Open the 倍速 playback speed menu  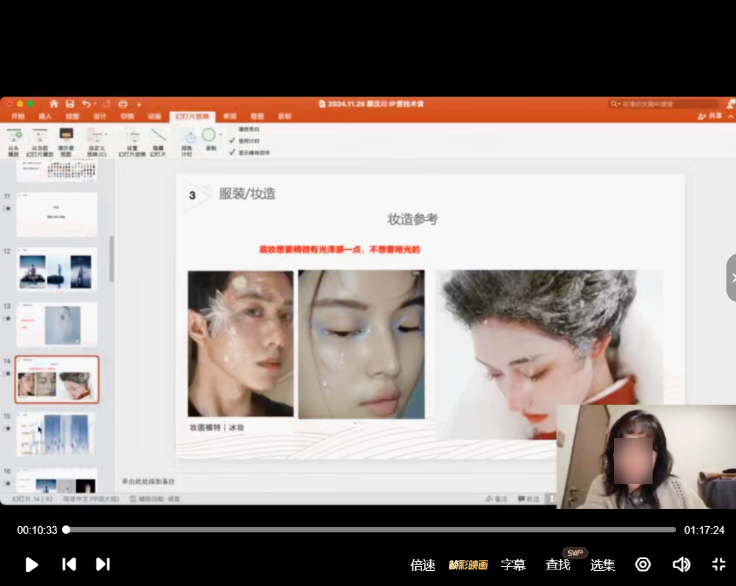423,565
